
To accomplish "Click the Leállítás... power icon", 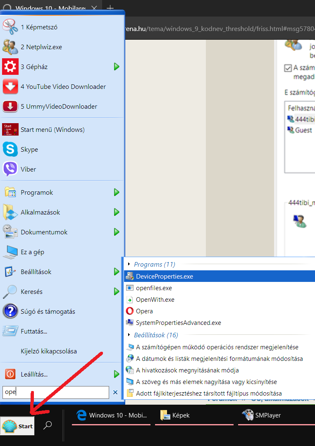I will click(x=10, y=374).
